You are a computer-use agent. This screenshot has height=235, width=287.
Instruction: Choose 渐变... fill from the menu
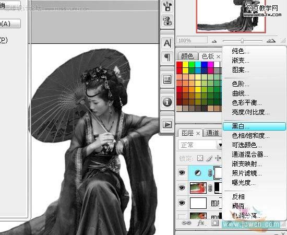241,60
